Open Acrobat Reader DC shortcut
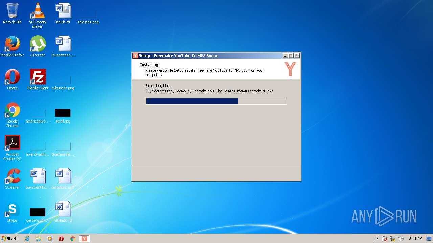This screenshot has height=243, width=433. coord(12,148)
